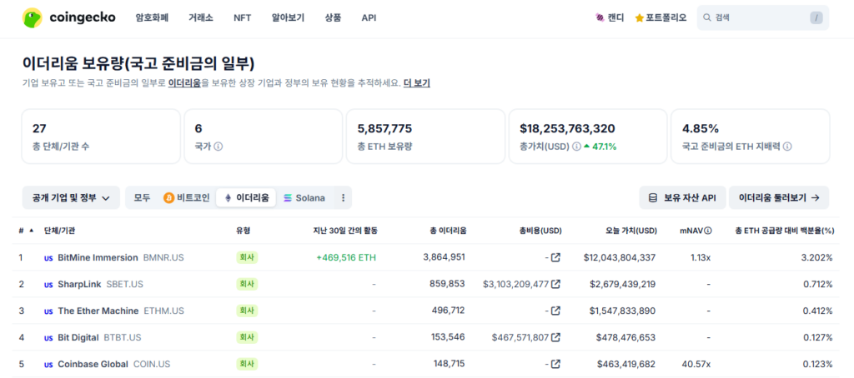Viewport: 854px width, 378px height.
Task: Click the Ethereum diamond icon
Action: 228,198
